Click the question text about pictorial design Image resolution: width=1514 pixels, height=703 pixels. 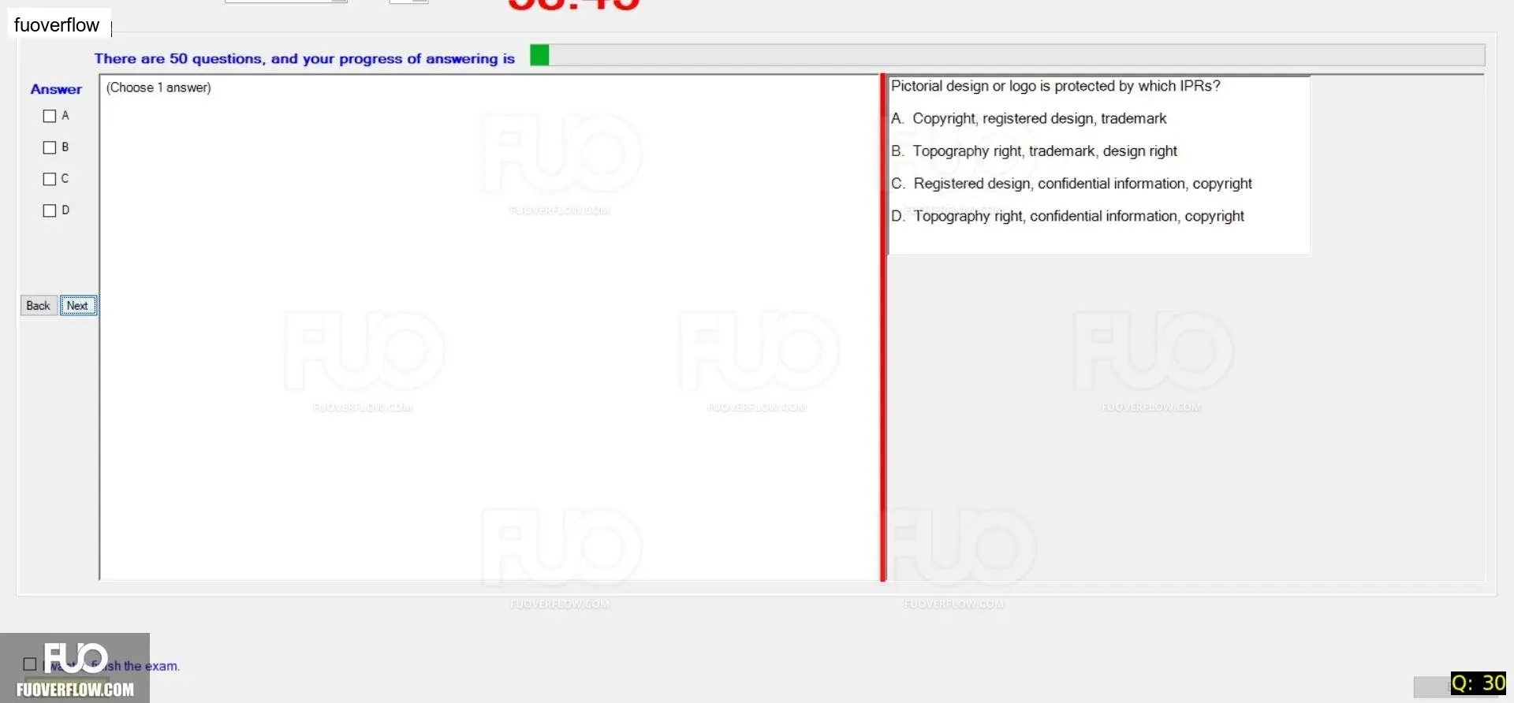(x=1055, y=86)
